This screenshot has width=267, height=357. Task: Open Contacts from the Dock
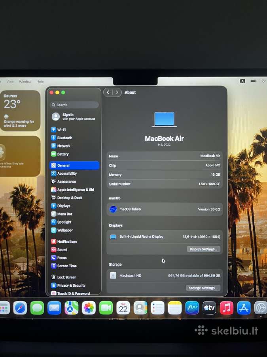coord(140,308)
